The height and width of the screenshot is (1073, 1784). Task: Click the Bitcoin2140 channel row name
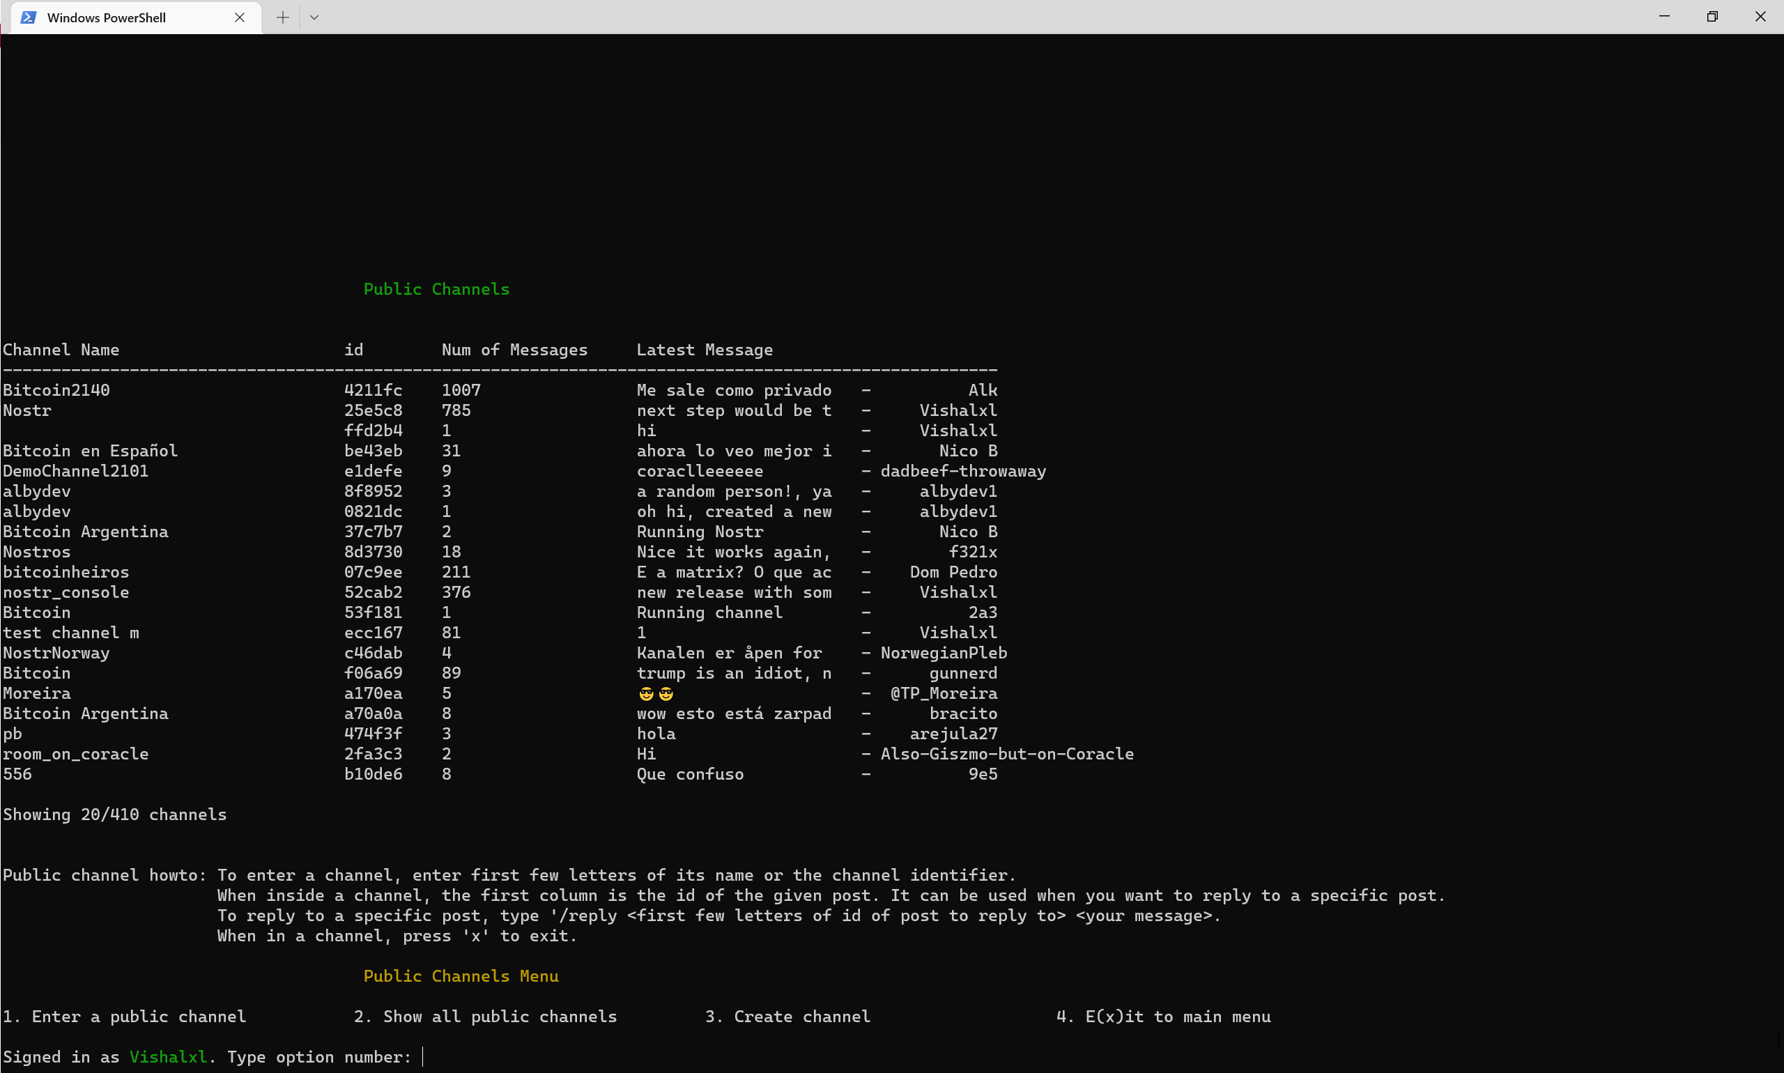[x=56, y=390]
